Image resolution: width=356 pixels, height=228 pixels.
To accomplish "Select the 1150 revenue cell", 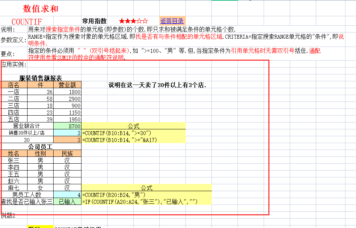I will pos(67,112).
